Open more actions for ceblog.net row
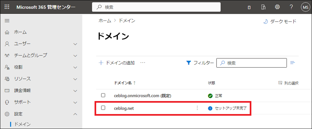The image size is (312, 129). point(197,108)
